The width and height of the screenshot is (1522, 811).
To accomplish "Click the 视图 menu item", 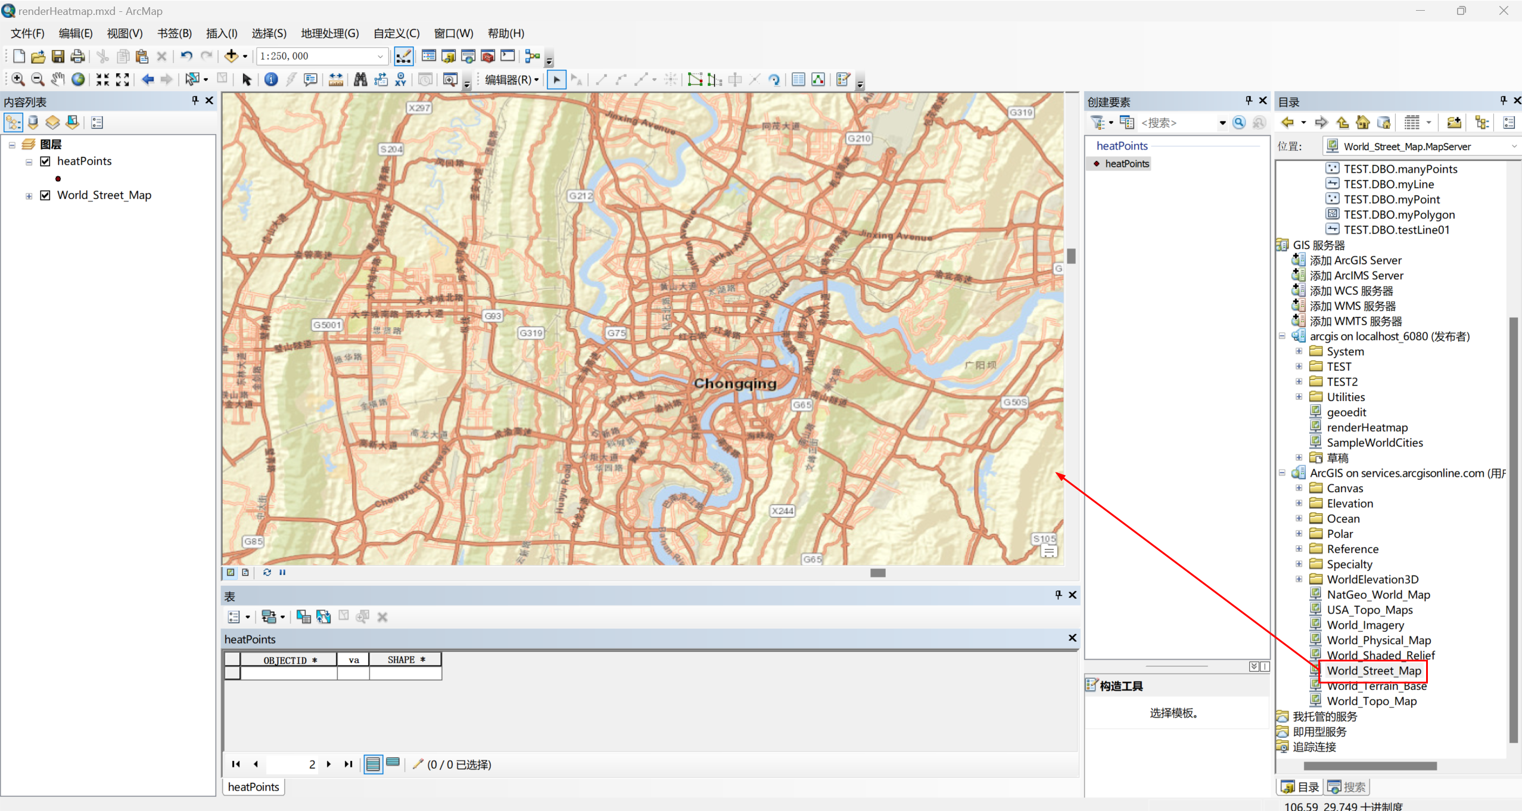I will (121, 33).
